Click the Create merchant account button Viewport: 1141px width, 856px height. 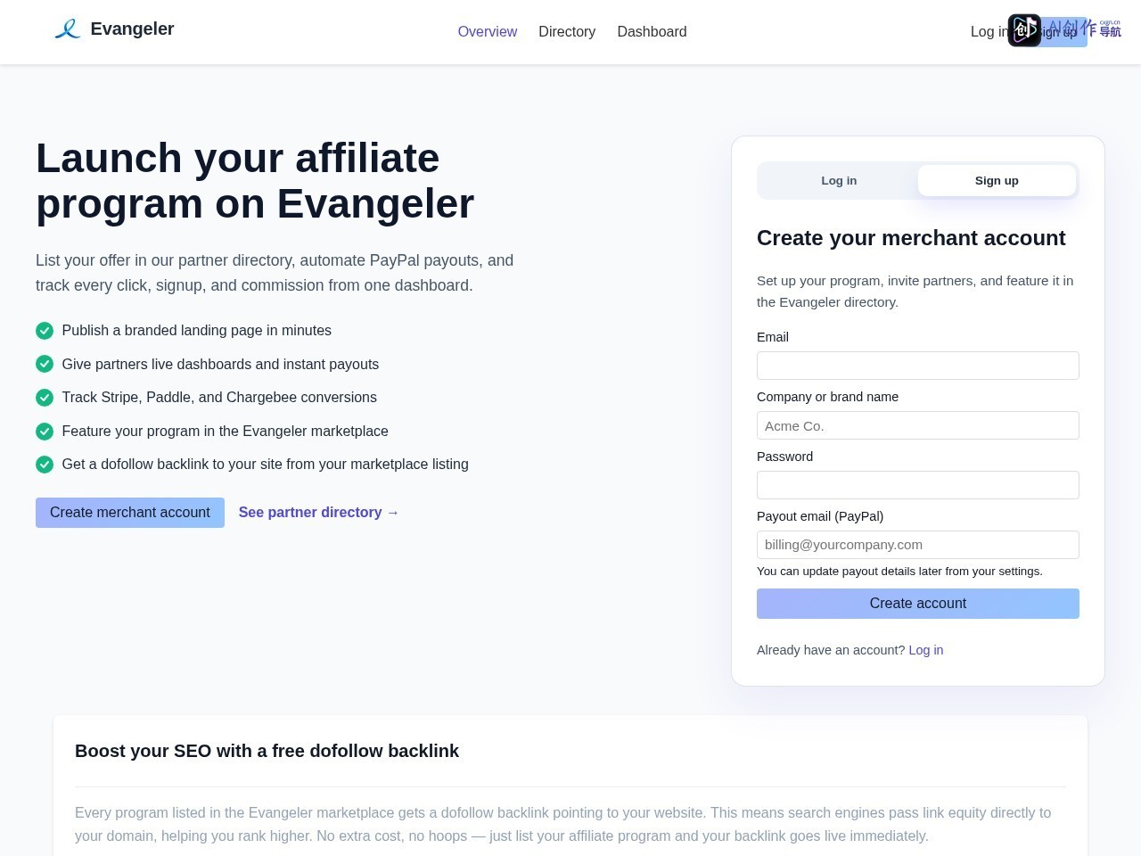click(130, 513)
